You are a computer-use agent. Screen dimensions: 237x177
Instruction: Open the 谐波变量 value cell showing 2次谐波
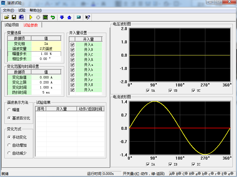pos(46,49)
